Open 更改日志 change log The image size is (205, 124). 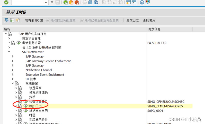132,20
